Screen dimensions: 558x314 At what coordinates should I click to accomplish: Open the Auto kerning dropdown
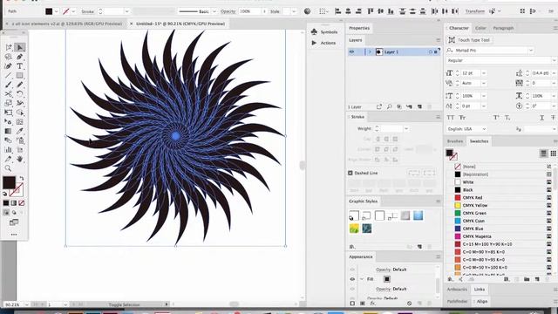point(484,83)
